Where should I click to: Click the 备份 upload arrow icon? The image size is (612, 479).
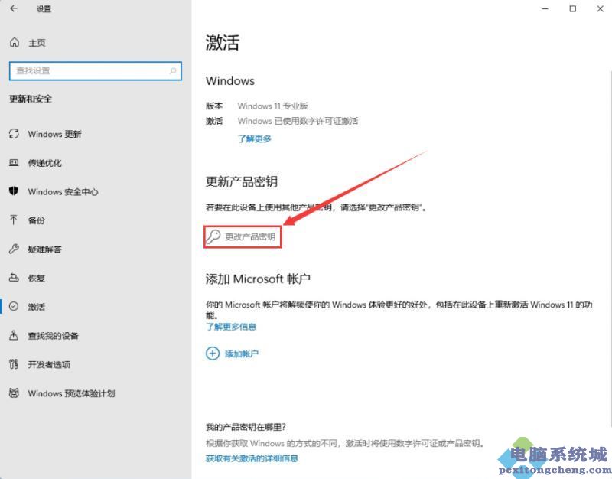(x=14, y=220)
